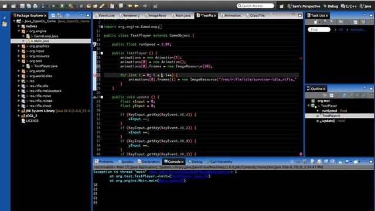Open the Renderer.j editor tab
The image size is (375, 211).
129,16
